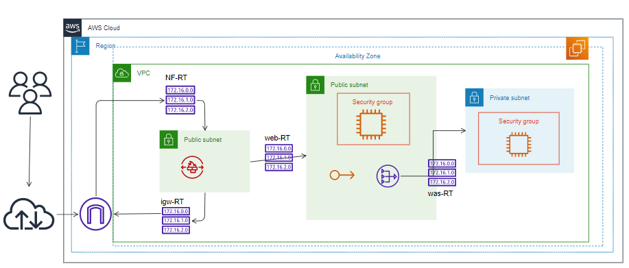The width and height of the screenshot is (629, 268).
Task: Select the 172.16.2.0 row of was-RT
Action: 442,182
